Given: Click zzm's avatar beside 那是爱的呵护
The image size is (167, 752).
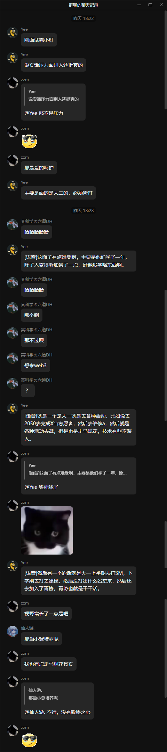Looking at the screenshot, I should pos(13,160).
